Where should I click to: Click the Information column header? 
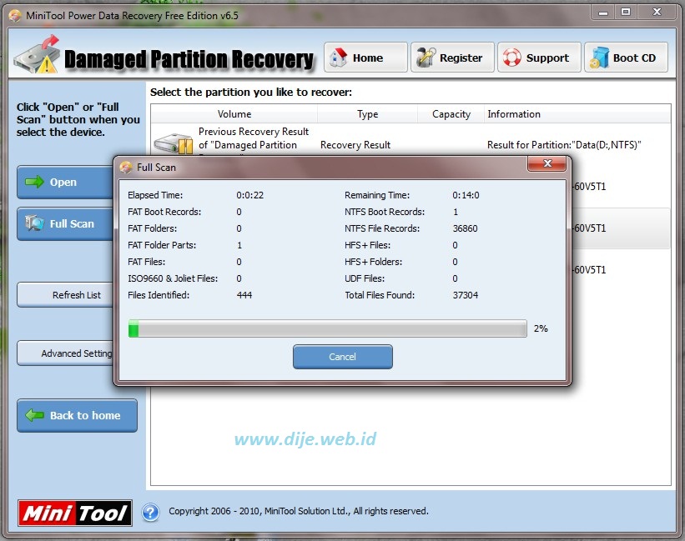pyautogui.click(x=577, y=114)
